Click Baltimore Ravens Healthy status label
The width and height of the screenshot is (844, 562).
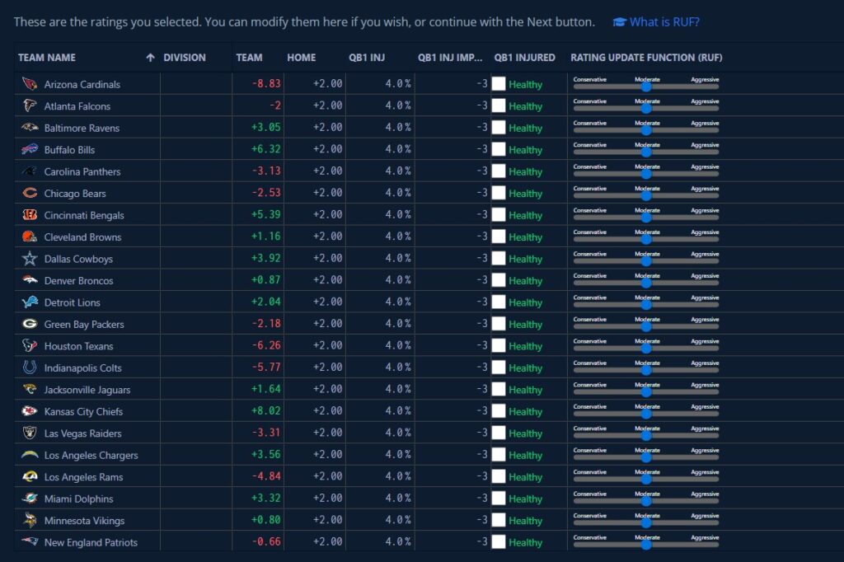coord(525,128)
